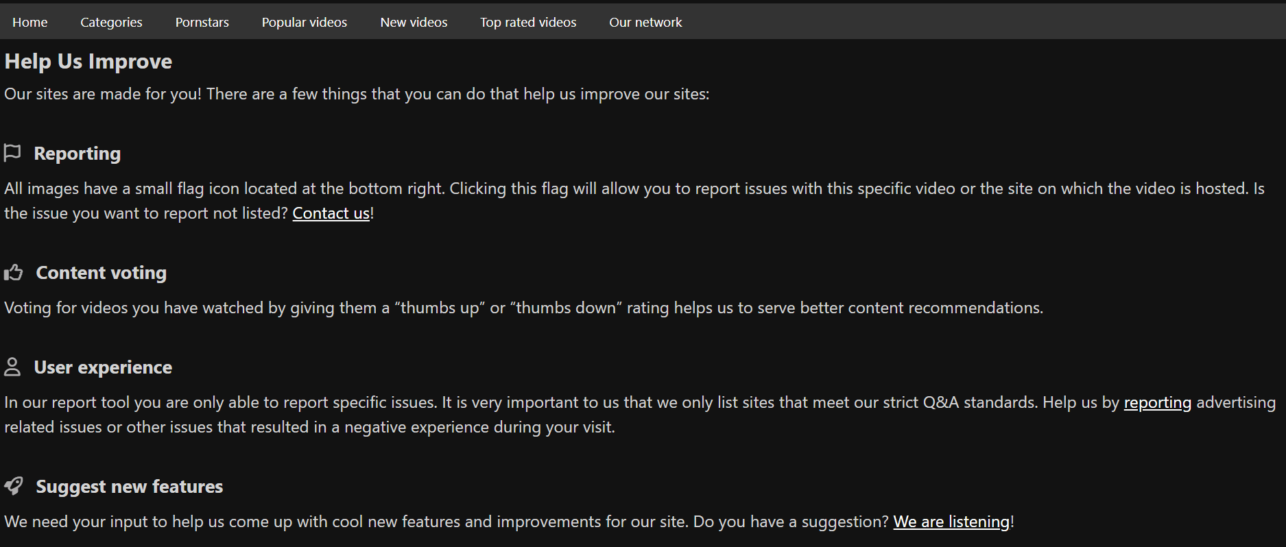
Task: Open the We are listening link
Action: 951,522
